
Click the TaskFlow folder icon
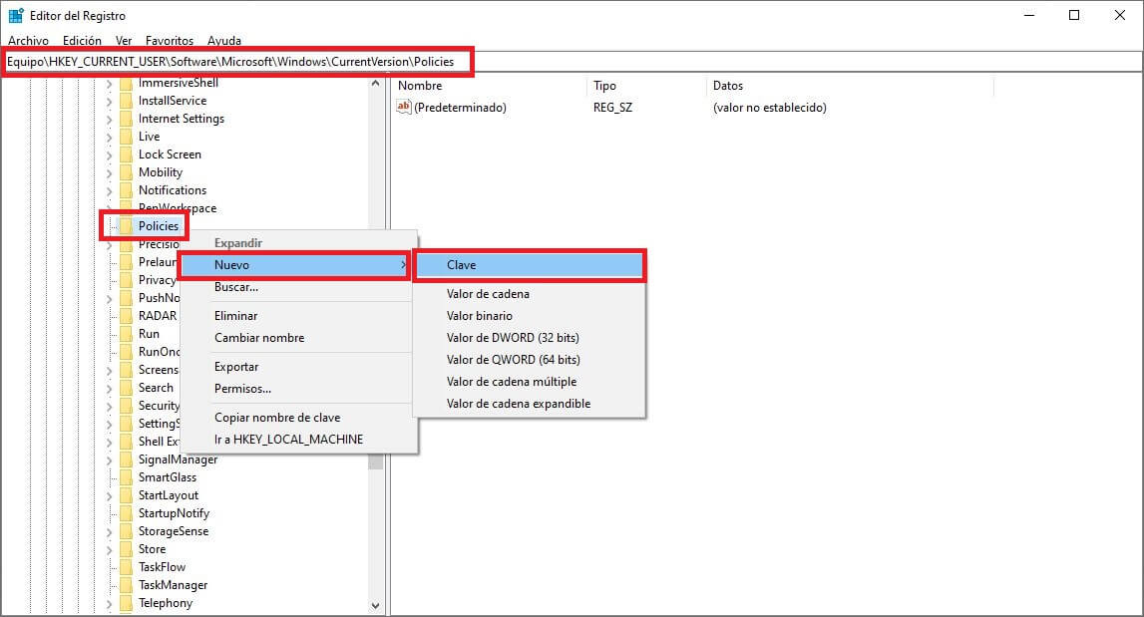tap(126, 567)
